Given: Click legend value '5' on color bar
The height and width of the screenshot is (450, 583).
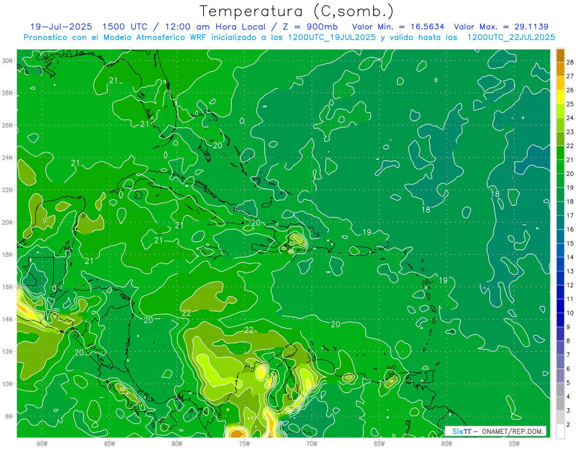Looking at the screenshot, I should [568, 383].
